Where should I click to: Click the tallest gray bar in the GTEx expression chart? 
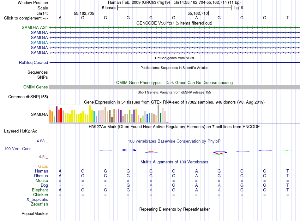pyautogui.click(x=159, y=113)
